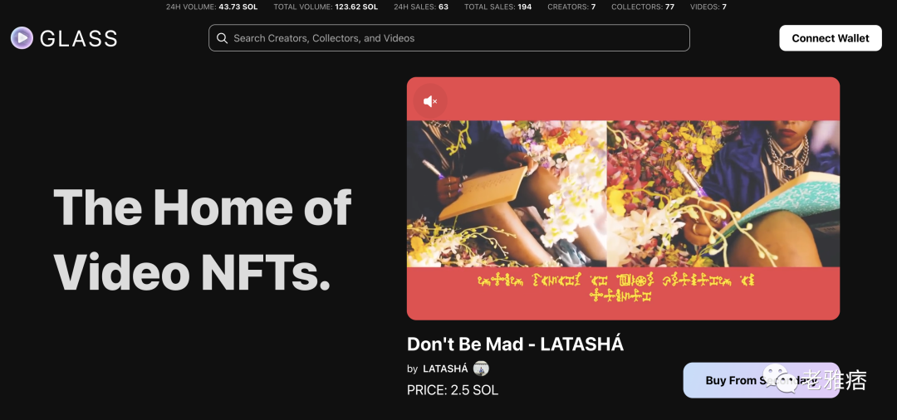Select the 24H VOLUME stat
The width and height of the screenshot is (897, 420).
(212, 7)
